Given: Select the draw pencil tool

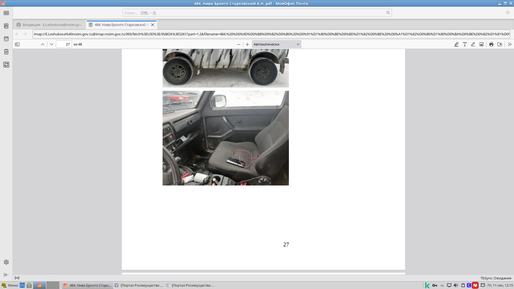Looking at the screenshot, I should point(473,44).
